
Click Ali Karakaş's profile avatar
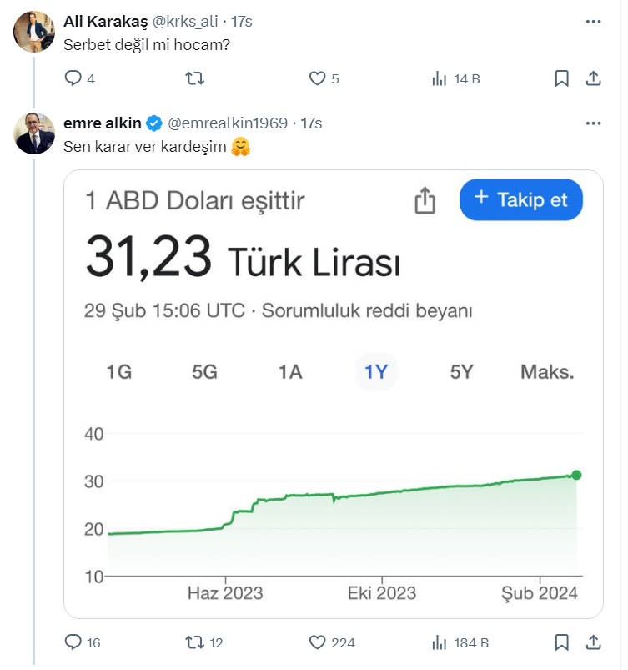[35, 32]
